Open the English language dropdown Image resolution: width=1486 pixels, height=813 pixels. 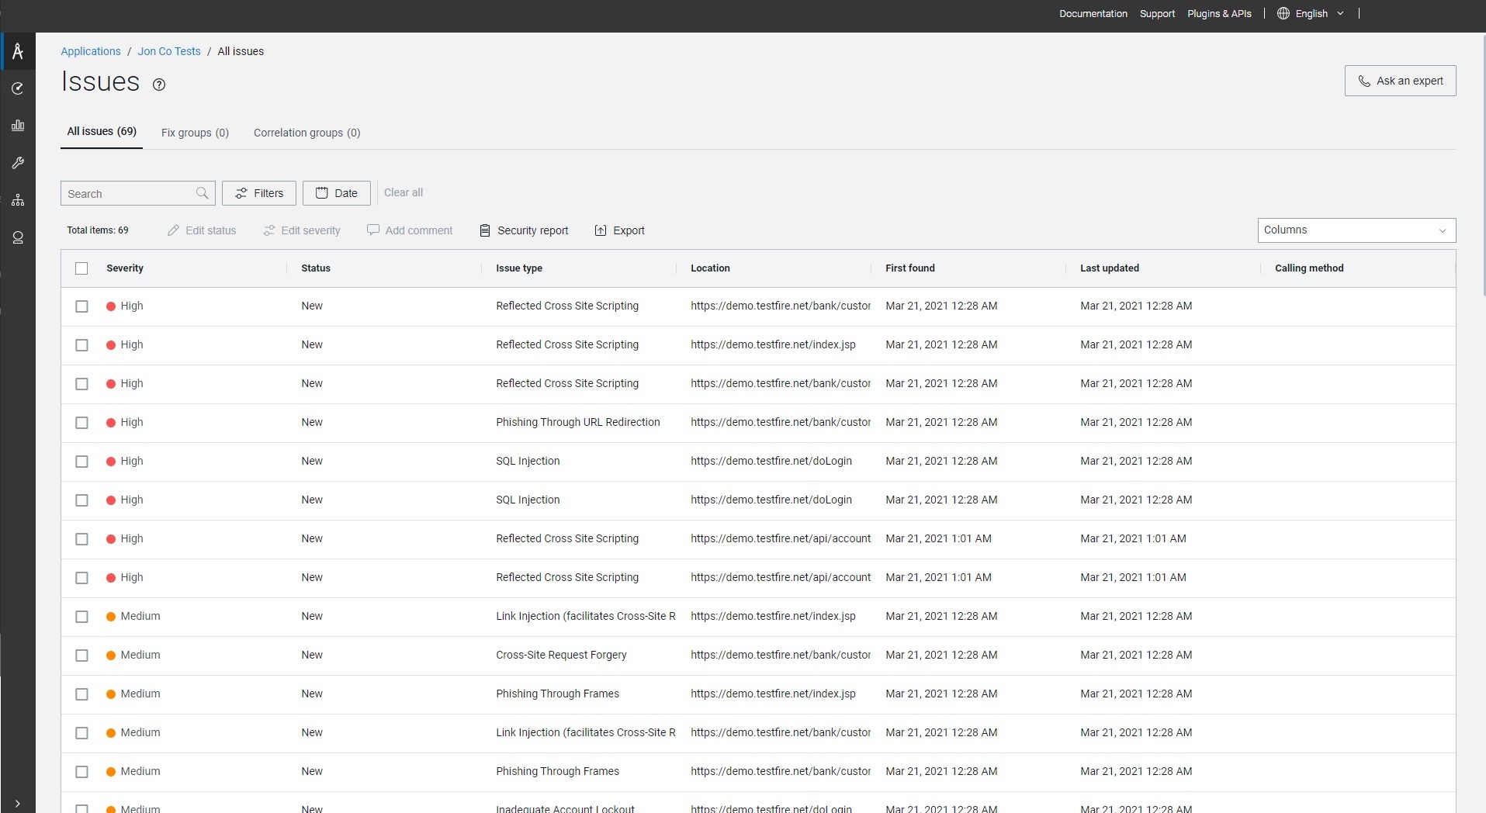coord(1311,14)
